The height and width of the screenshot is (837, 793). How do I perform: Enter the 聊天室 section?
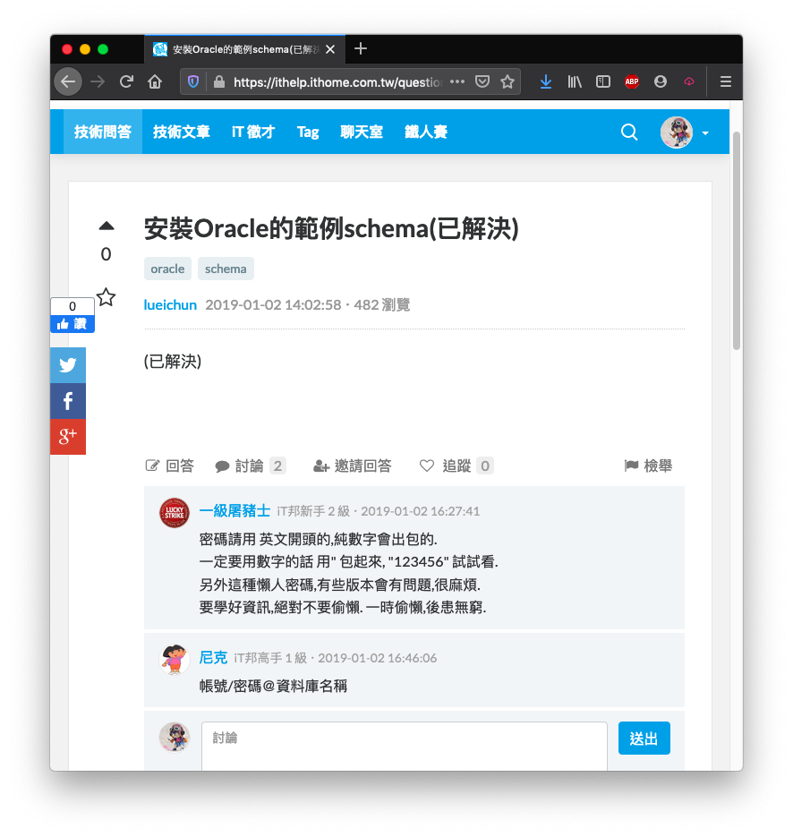362,132
